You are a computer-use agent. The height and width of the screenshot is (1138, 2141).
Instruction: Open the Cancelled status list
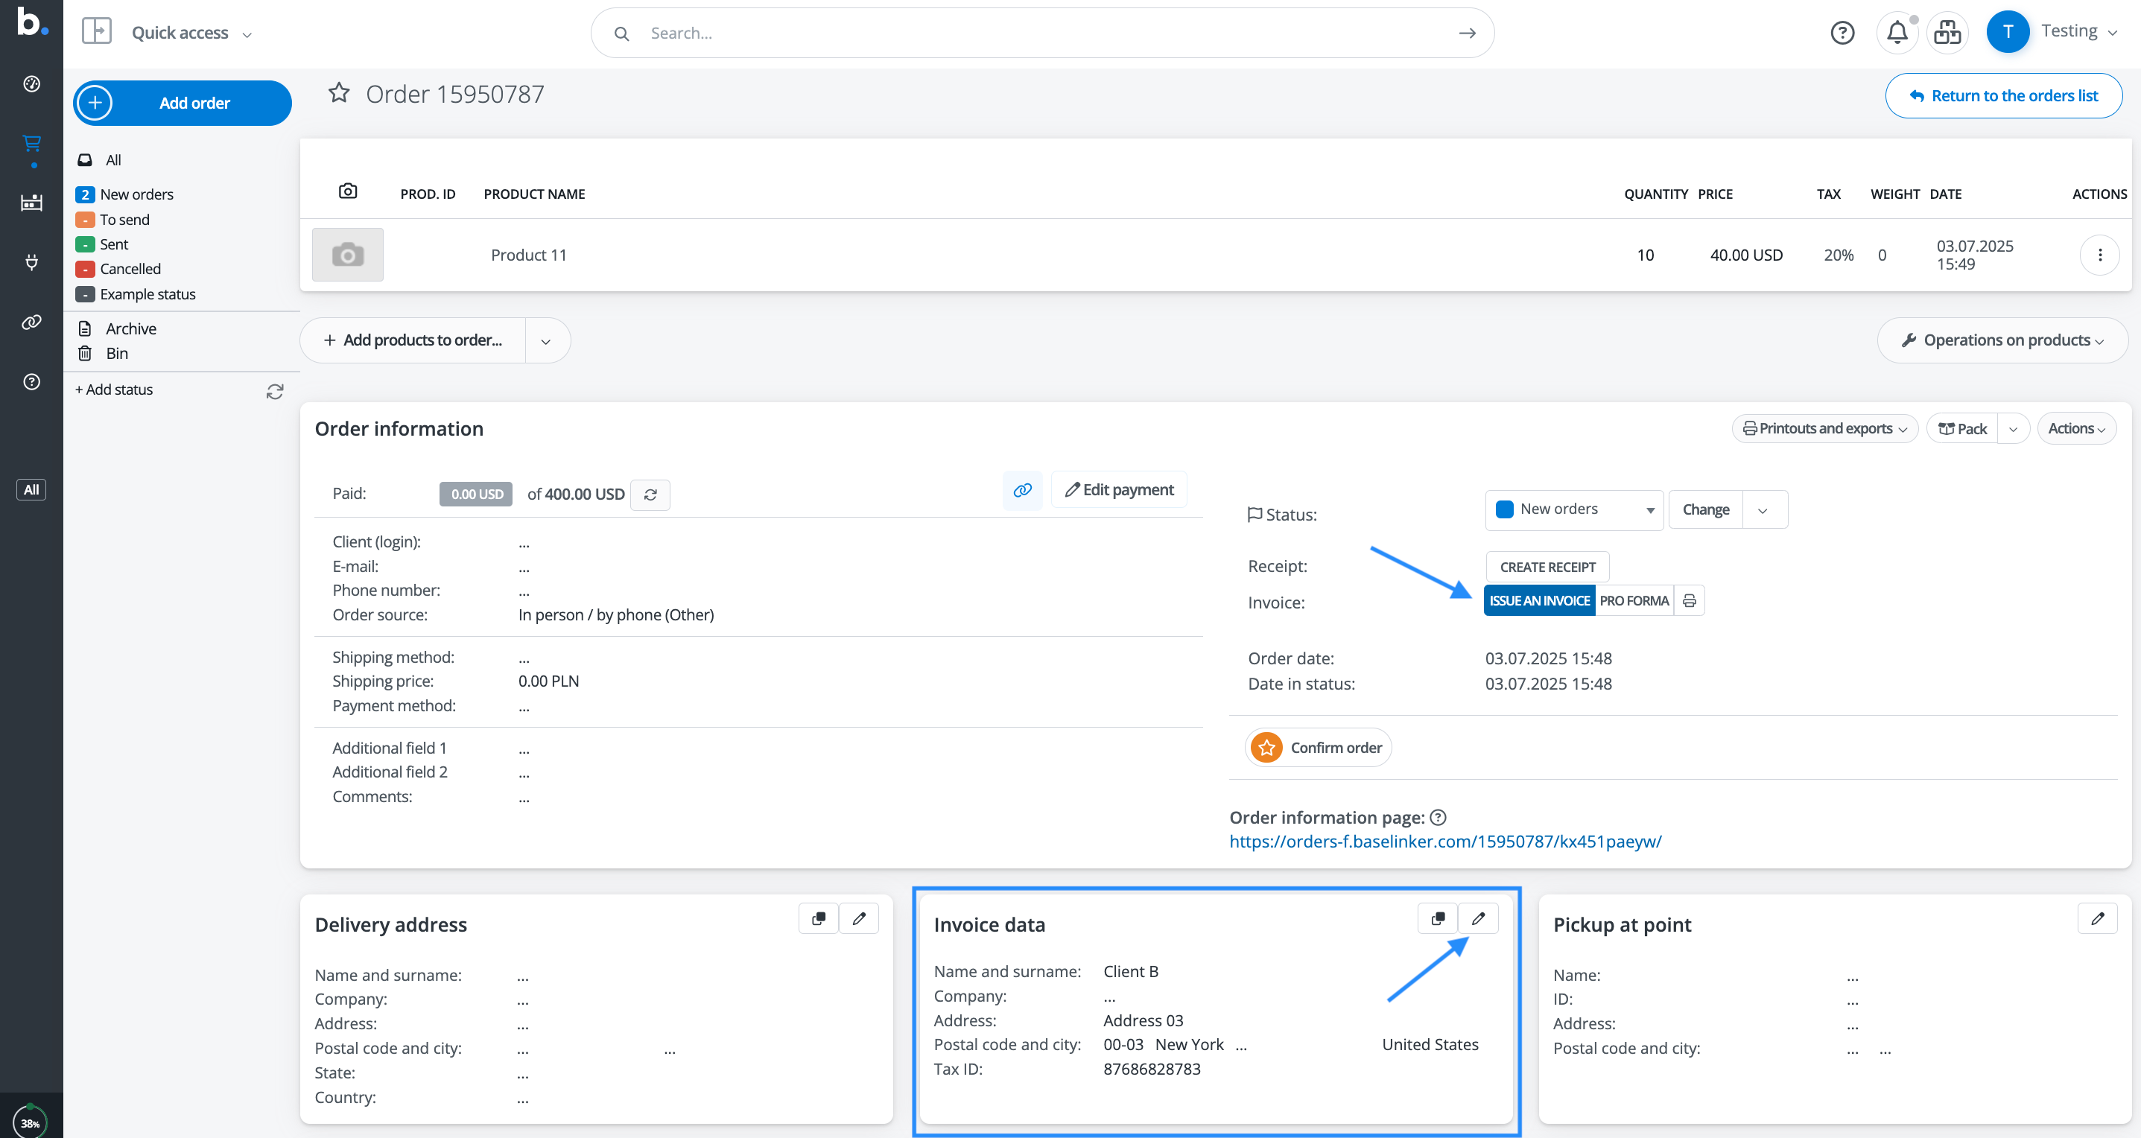[130, 269]
